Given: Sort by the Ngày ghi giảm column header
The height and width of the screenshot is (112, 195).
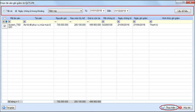Looking at the screenshot, I should (141, 18).
